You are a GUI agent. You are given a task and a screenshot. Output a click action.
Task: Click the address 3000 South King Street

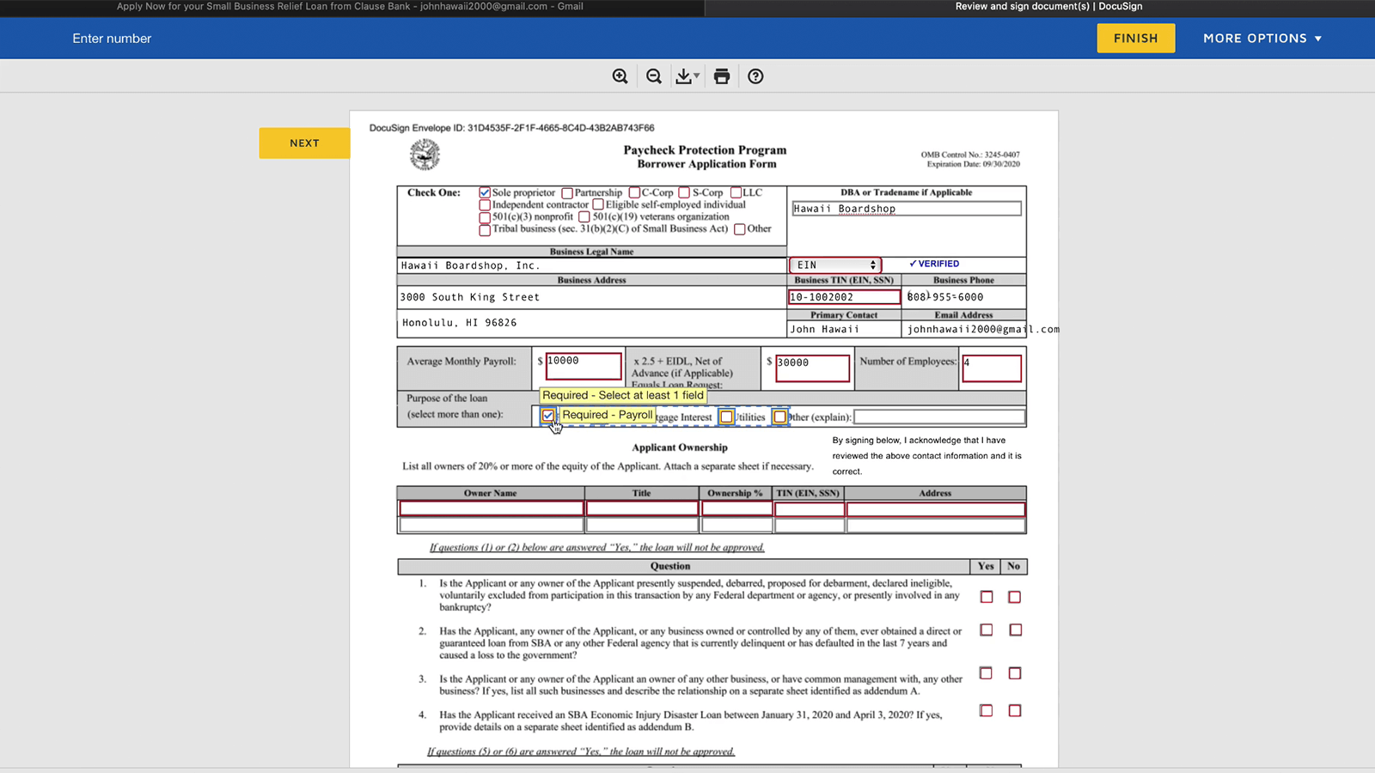click(470, 297)
